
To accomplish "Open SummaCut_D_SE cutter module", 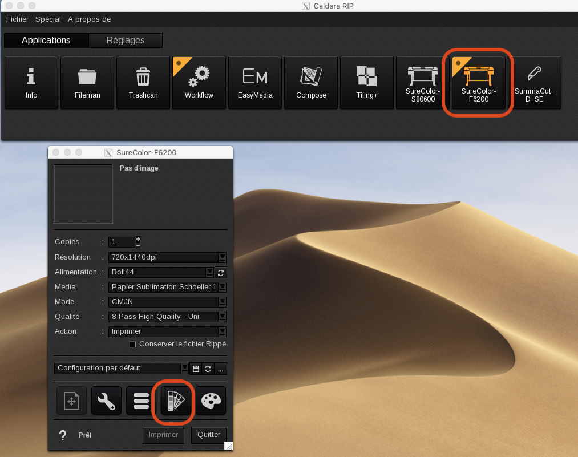I will (535, 83).
